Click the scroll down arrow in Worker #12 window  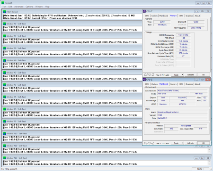209,164
